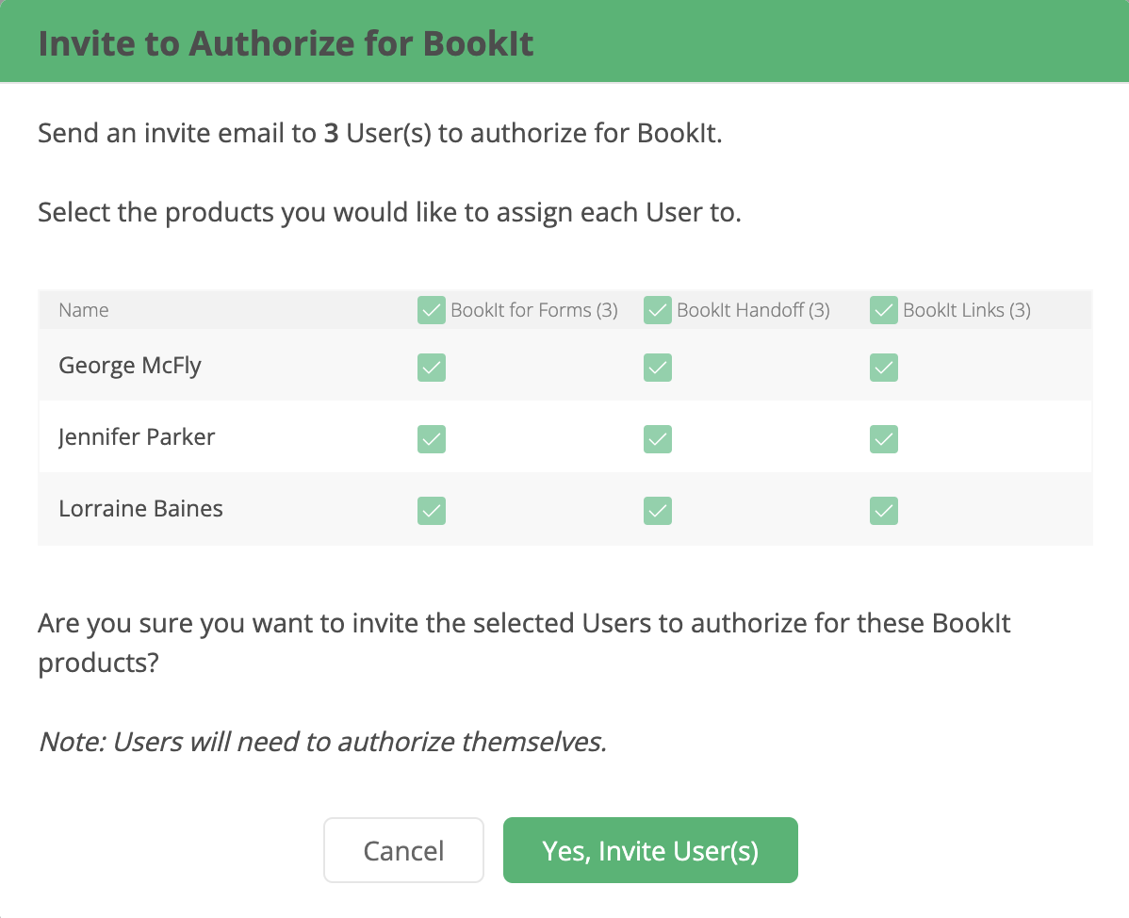Disable BookIt Links for Lorraine Baines
Image resolution: width=1129 pixels, height=918 pixels.
pos(884,511)
